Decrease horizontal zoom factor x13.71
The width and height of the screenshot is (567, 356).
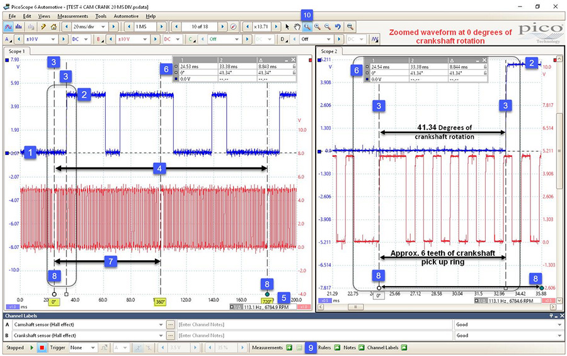[248, 26]
